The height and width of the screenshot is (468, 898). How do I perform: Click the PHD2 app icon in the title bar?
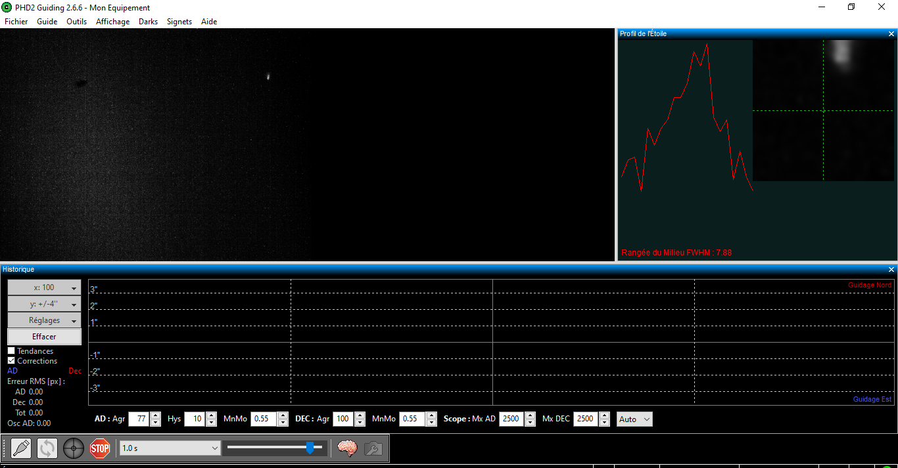(7, 7)
